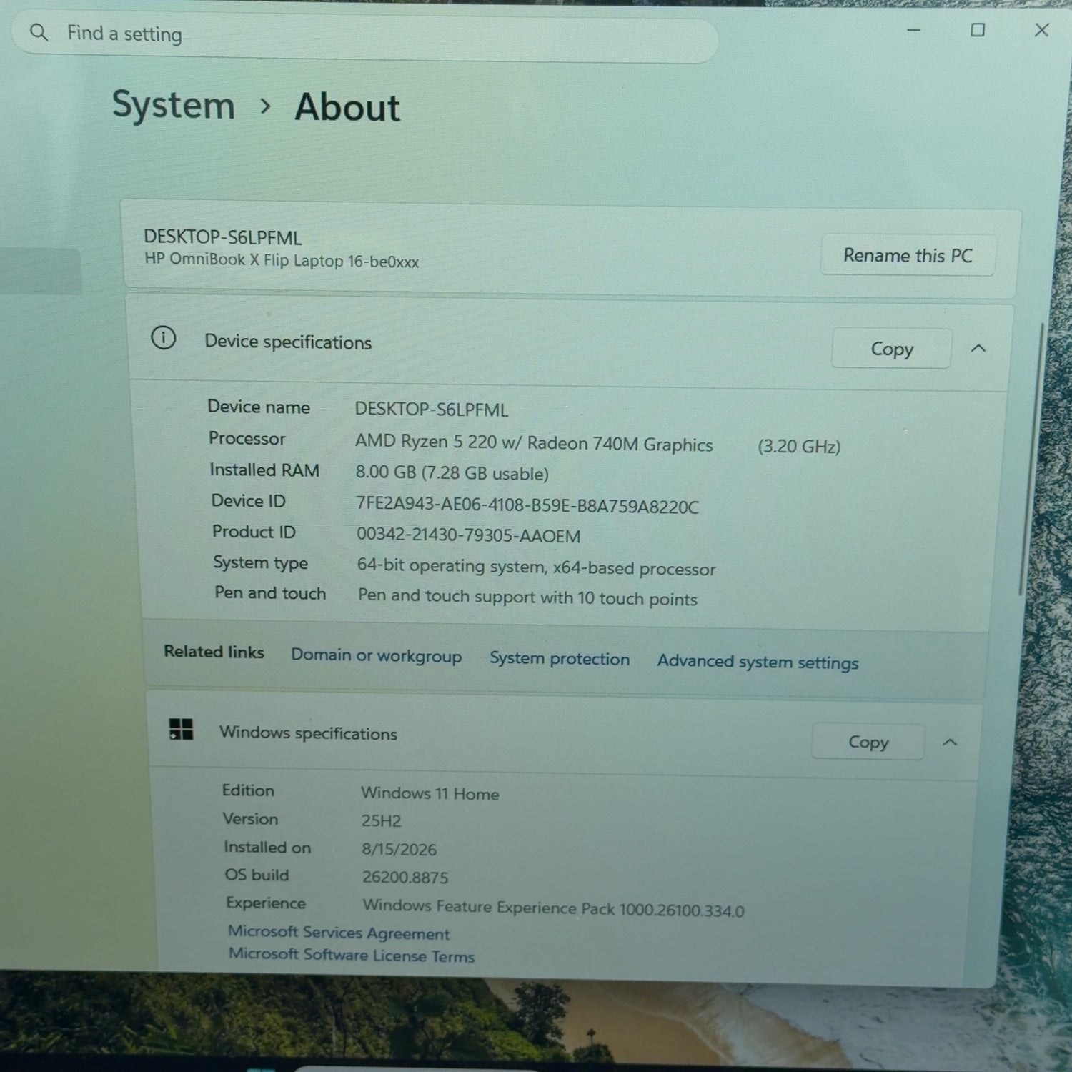Image resolution: width=1072 pixels, height=1072 pixels.
Task: Minimize the Settings window
Action: click(914, 30)
